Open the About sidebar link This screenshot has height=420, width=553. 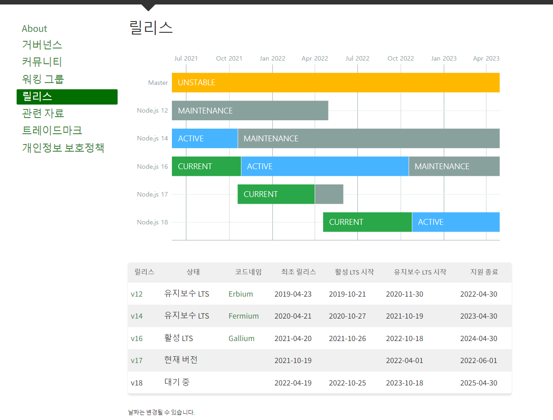[x=34, y=28]
